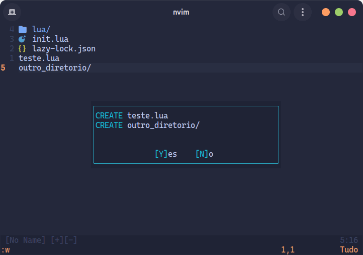Open the three-dot terminal menu

pyautogui.click(x=303, y=12)
